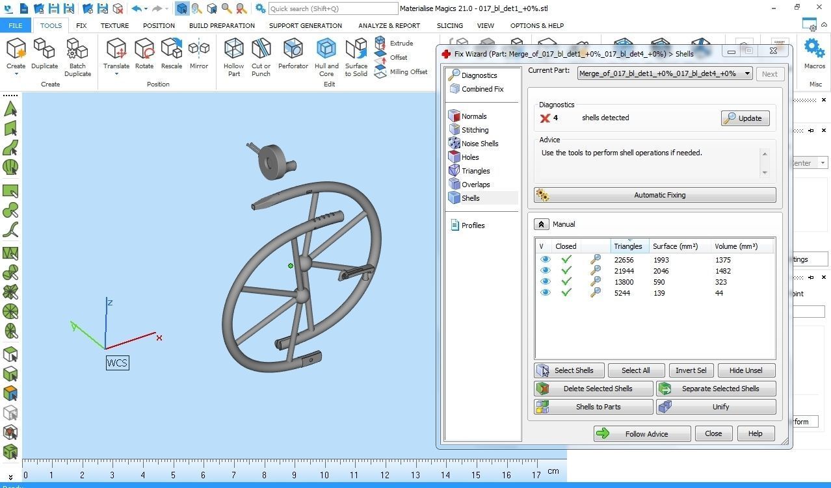The height and width of the screenshot is (488, 831).
Task: Switch to the TEXTURE tab
Action: pos(114,25)
